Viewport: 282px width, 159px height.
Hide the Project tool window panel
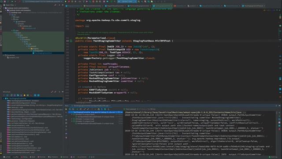[63, 5]
